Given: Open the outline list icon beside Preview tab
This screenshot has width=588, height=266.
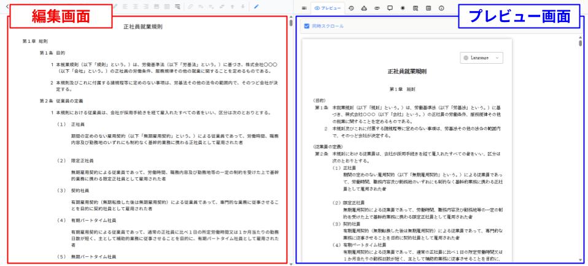Looking at the screenshot, I should [304, 8].
